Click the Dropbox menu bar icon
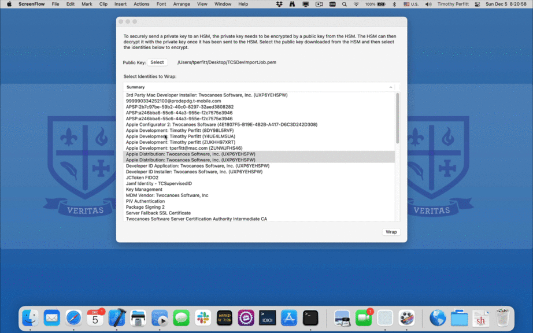 279,4
